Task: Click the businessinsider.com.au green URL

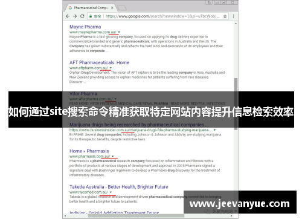Action: 141,130
